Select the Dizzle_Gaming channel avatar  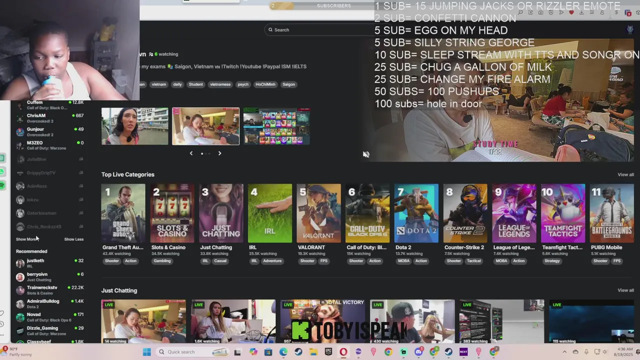[20, 330]
